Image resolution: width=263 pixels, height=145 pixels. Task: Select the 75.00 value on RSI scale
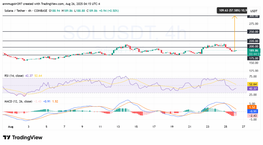coord(253,77)
